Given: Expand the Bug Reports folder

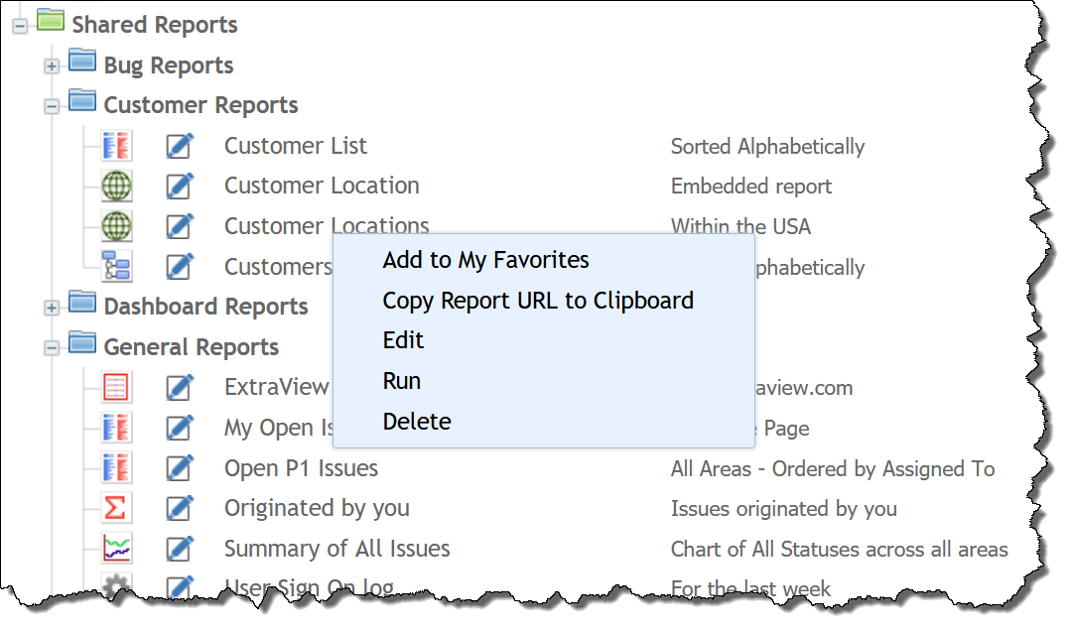Looking at the screenshot, I should coord(52,66).
